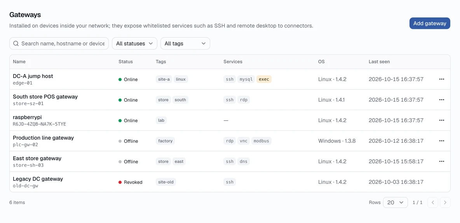Click the Online status of raspberrypi
Image resolution: width=460 pixels, height=223 pixels.
pos(128,121)
